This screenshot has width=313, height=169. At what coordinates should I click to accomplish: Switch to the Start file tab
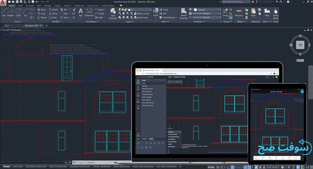pos(7,26)
